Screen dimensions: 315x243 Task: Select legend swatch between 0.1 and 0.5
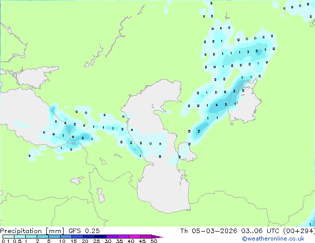(x=8, y=237)
